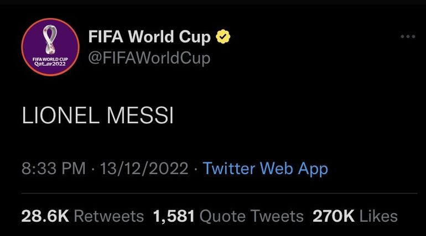Open the FIFA World Cup display name
426x236 pixels.
coord(149,37)
